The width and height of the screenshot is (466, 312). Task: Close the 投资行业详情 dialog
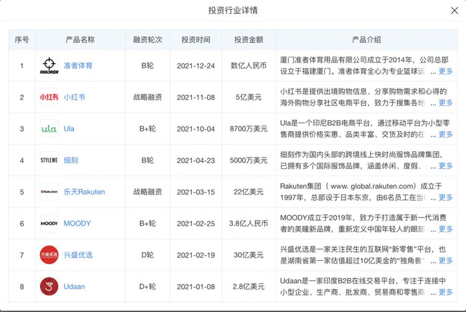pos(454,11)
